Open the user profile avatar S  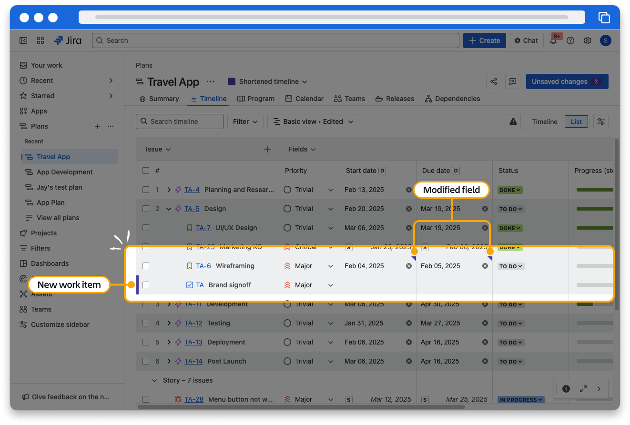pos(605,40)
